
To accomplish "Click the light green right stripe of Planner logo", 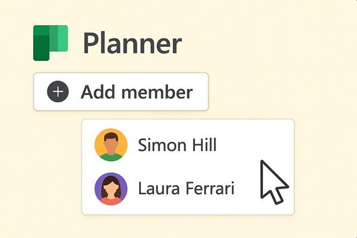I will 63,38.
